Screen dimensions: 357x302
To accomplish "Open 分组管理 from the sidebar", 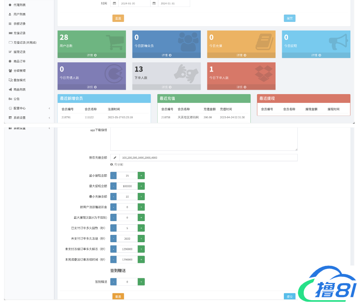I will point(19,71).
